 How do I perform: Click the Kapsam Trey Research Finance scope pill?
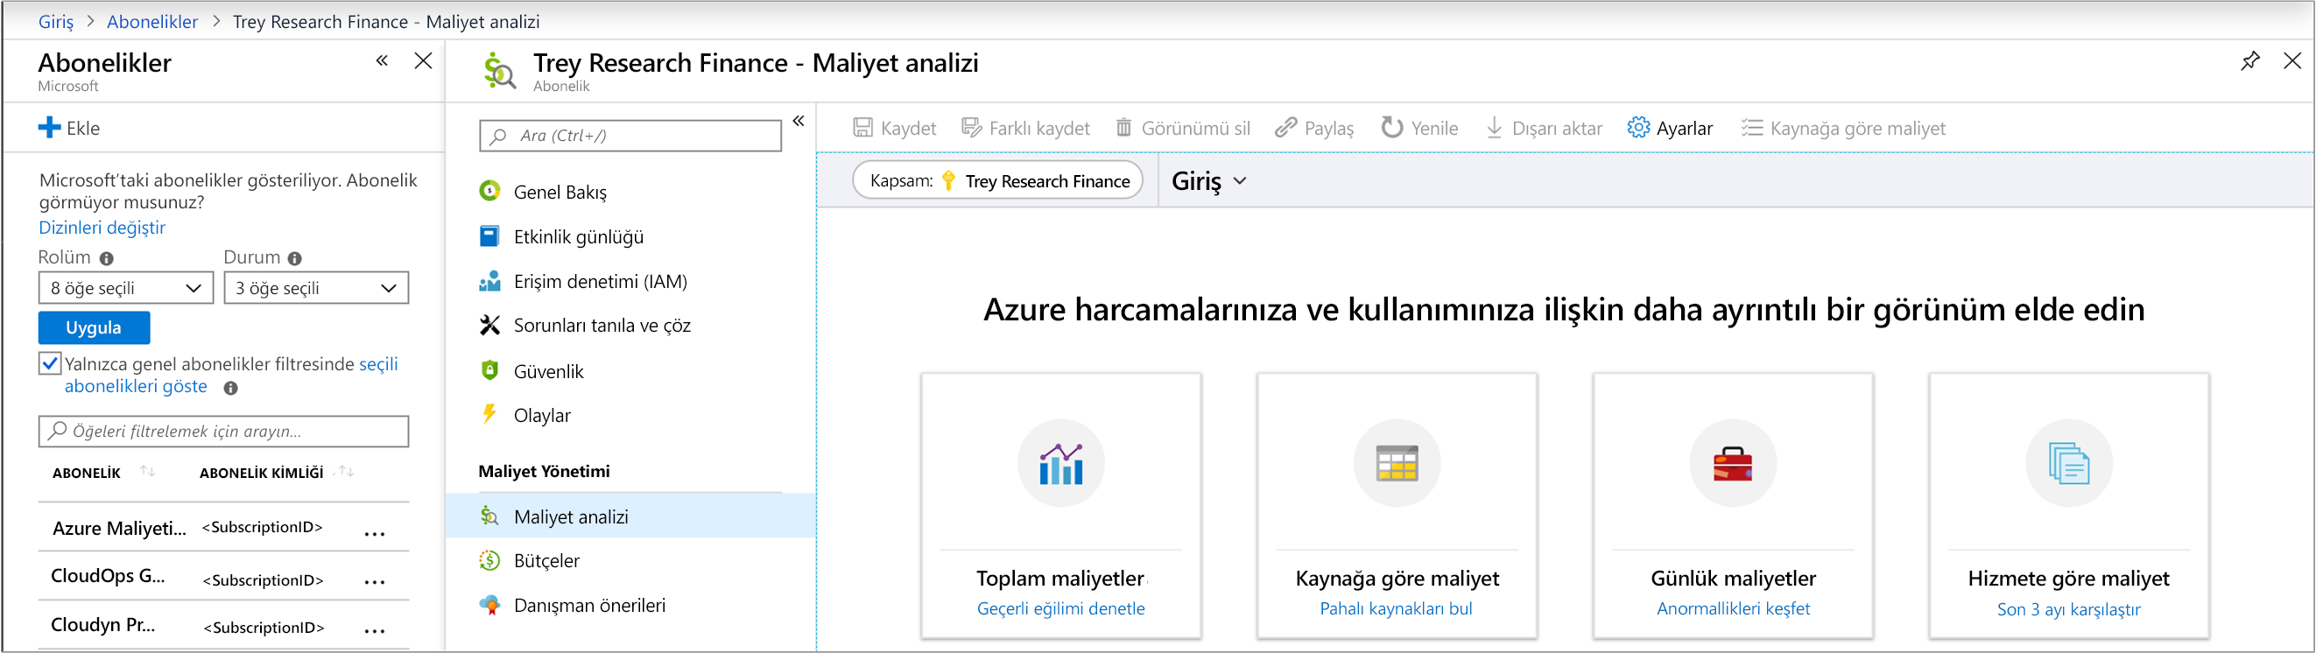(998, 180)
